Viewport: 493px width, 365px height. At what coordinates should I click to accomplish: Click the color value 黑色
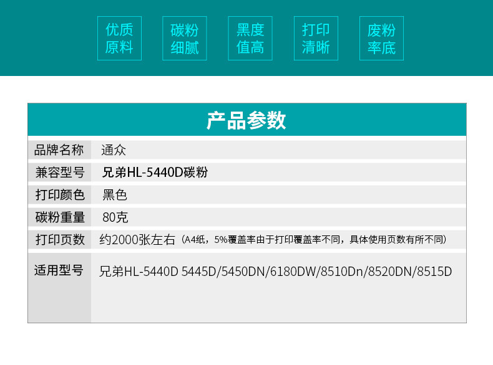pyautogui.click(x=115, y=195)
